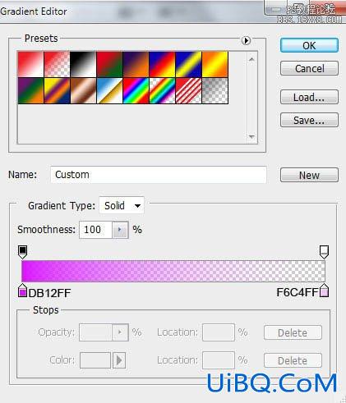This screenshot has height=403, width=346.
Task: Click the New button
Action: [309, 175]
